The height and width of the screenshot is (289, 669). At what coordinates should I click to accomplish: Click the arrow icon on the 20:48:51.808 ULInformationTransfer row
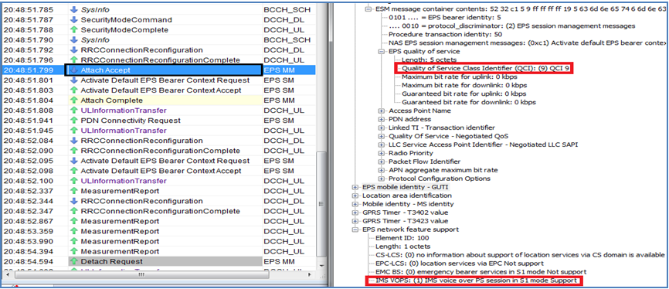click(74, 110)
